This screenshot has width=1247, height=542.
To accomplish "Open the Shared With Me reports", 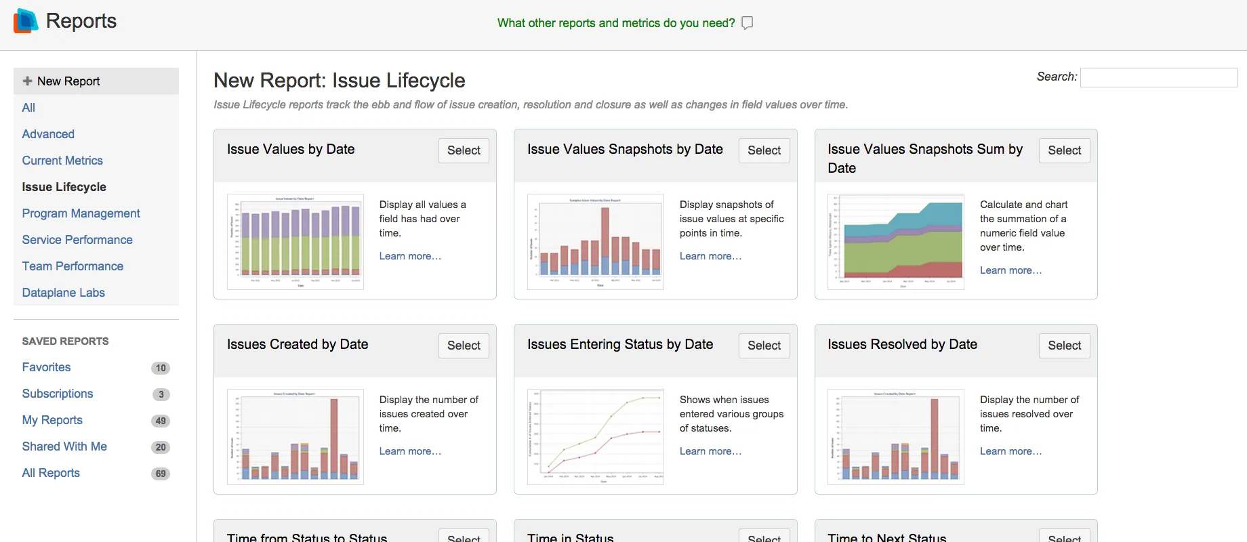I will tap(64, 446).
